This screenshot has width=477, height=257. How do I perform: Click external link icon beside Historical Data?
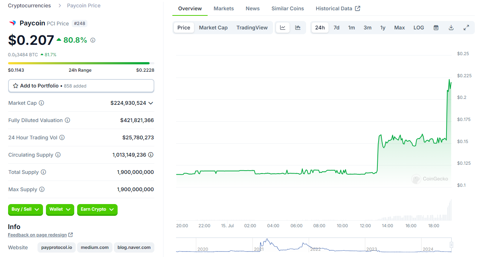point(358,8)
